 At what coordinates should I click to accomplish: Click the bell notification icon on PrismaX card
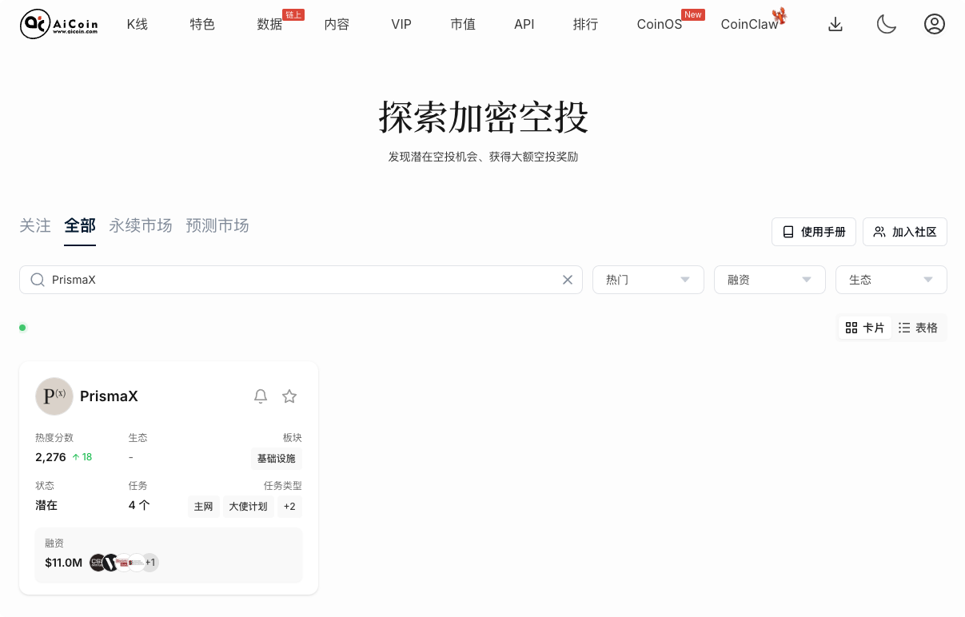261,396
